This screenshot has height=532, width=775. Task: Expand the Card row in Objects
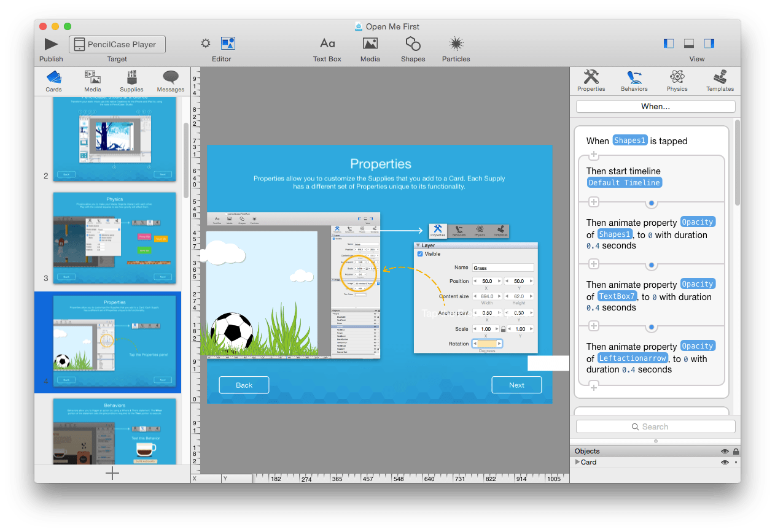click(577, 462)
